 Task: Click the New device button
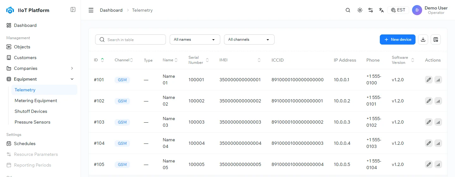[397, 40]
